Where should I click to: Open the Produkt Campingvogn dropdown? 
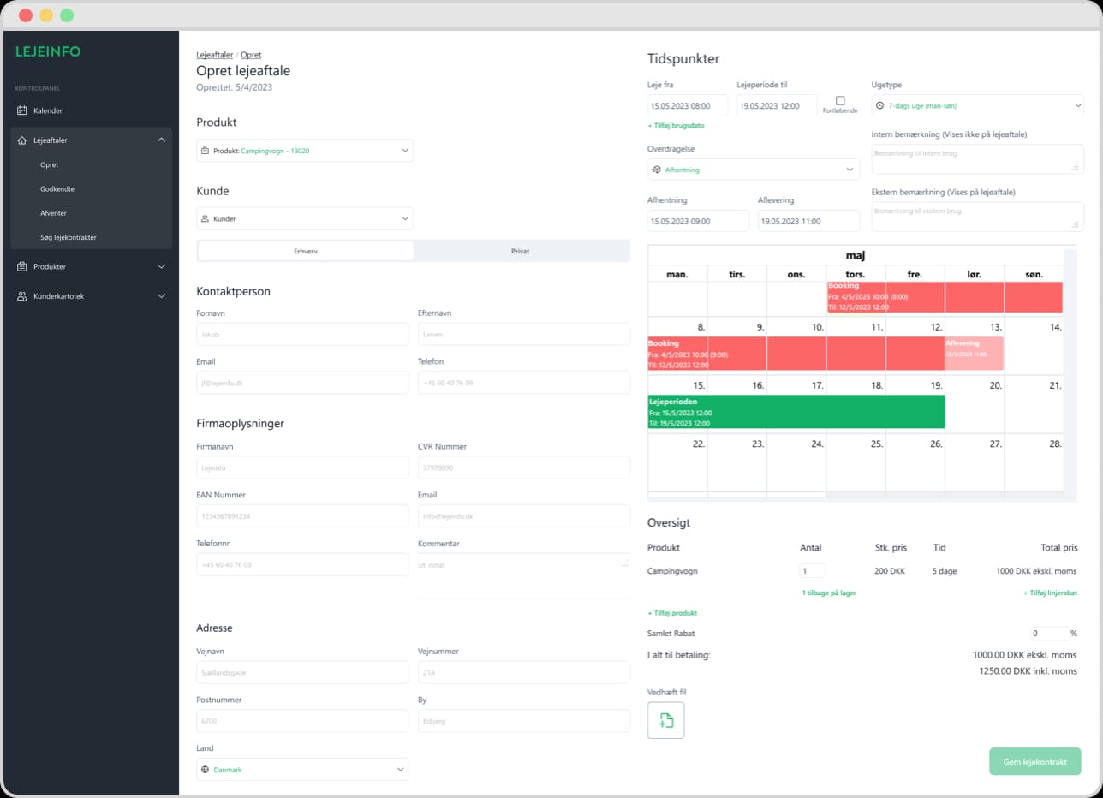(x=305, y=151)
